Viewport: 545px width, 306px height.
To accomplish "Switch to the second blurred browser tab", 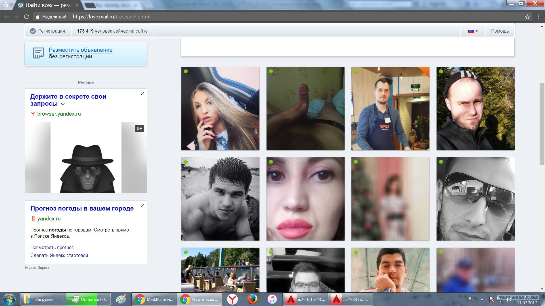I will point(112,5).
